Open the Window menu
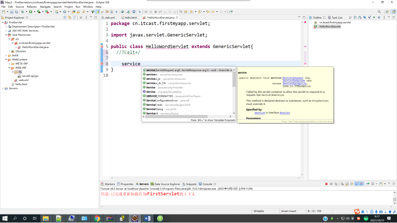Viewport: 397px width, 223px height. click(88, 7)
